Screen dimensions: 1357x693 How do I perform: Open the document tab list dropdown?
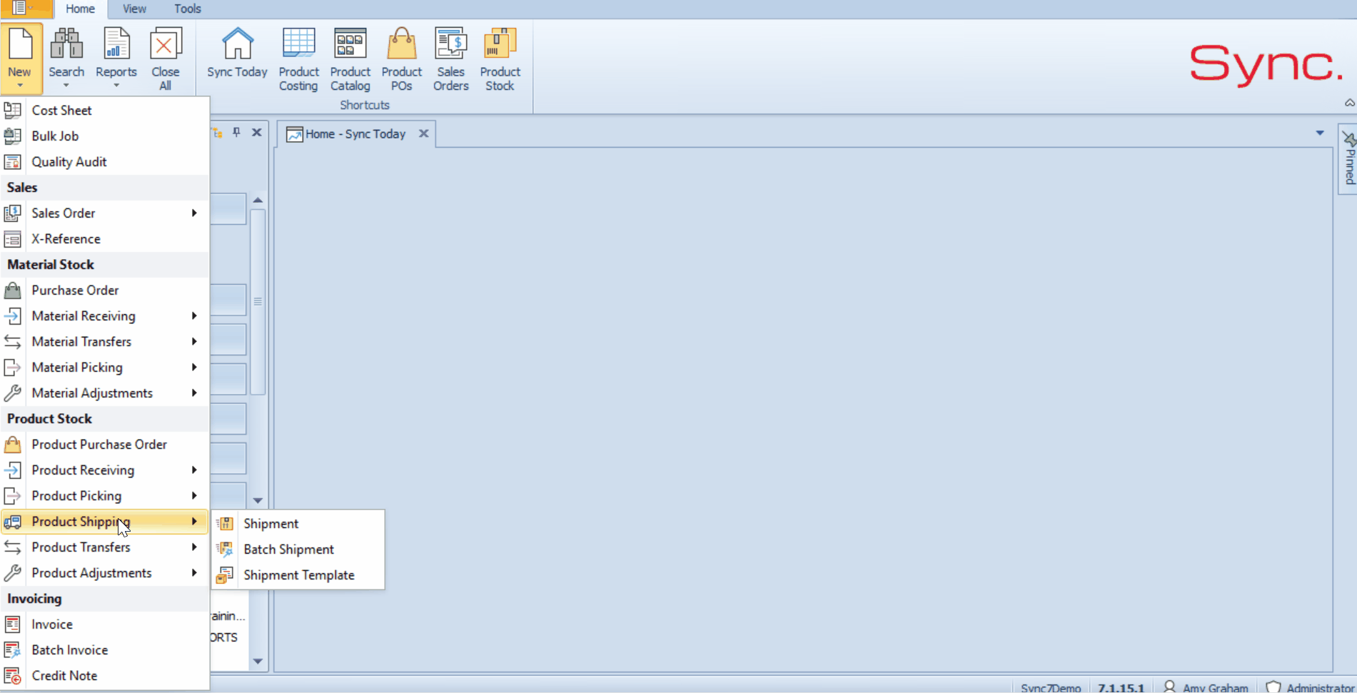tap(1320, 133)
